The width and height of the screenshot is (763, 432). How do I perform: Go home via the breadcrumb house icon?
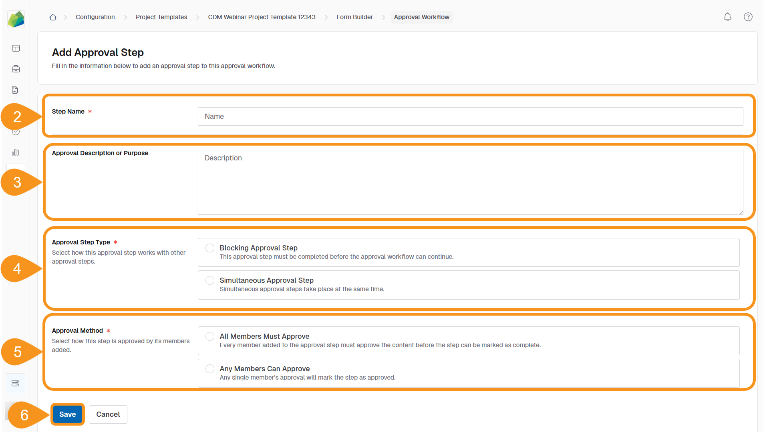pyautogui.click(x=52, y=17)
